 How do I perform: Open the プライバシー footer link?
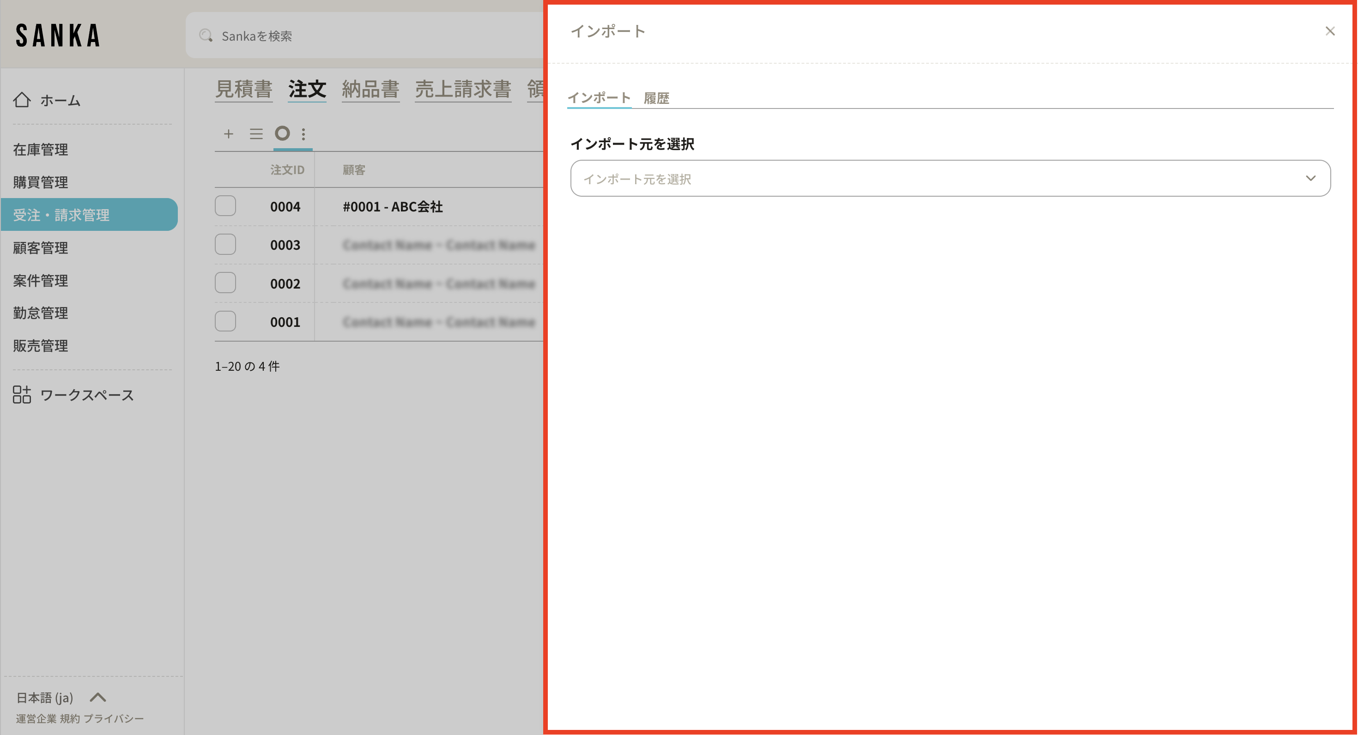click(113, 719)
